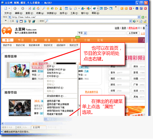The width and height of the screenshot is (153, 139).
Task: Click the Tudou site search text box
Action: coord(106,33)
